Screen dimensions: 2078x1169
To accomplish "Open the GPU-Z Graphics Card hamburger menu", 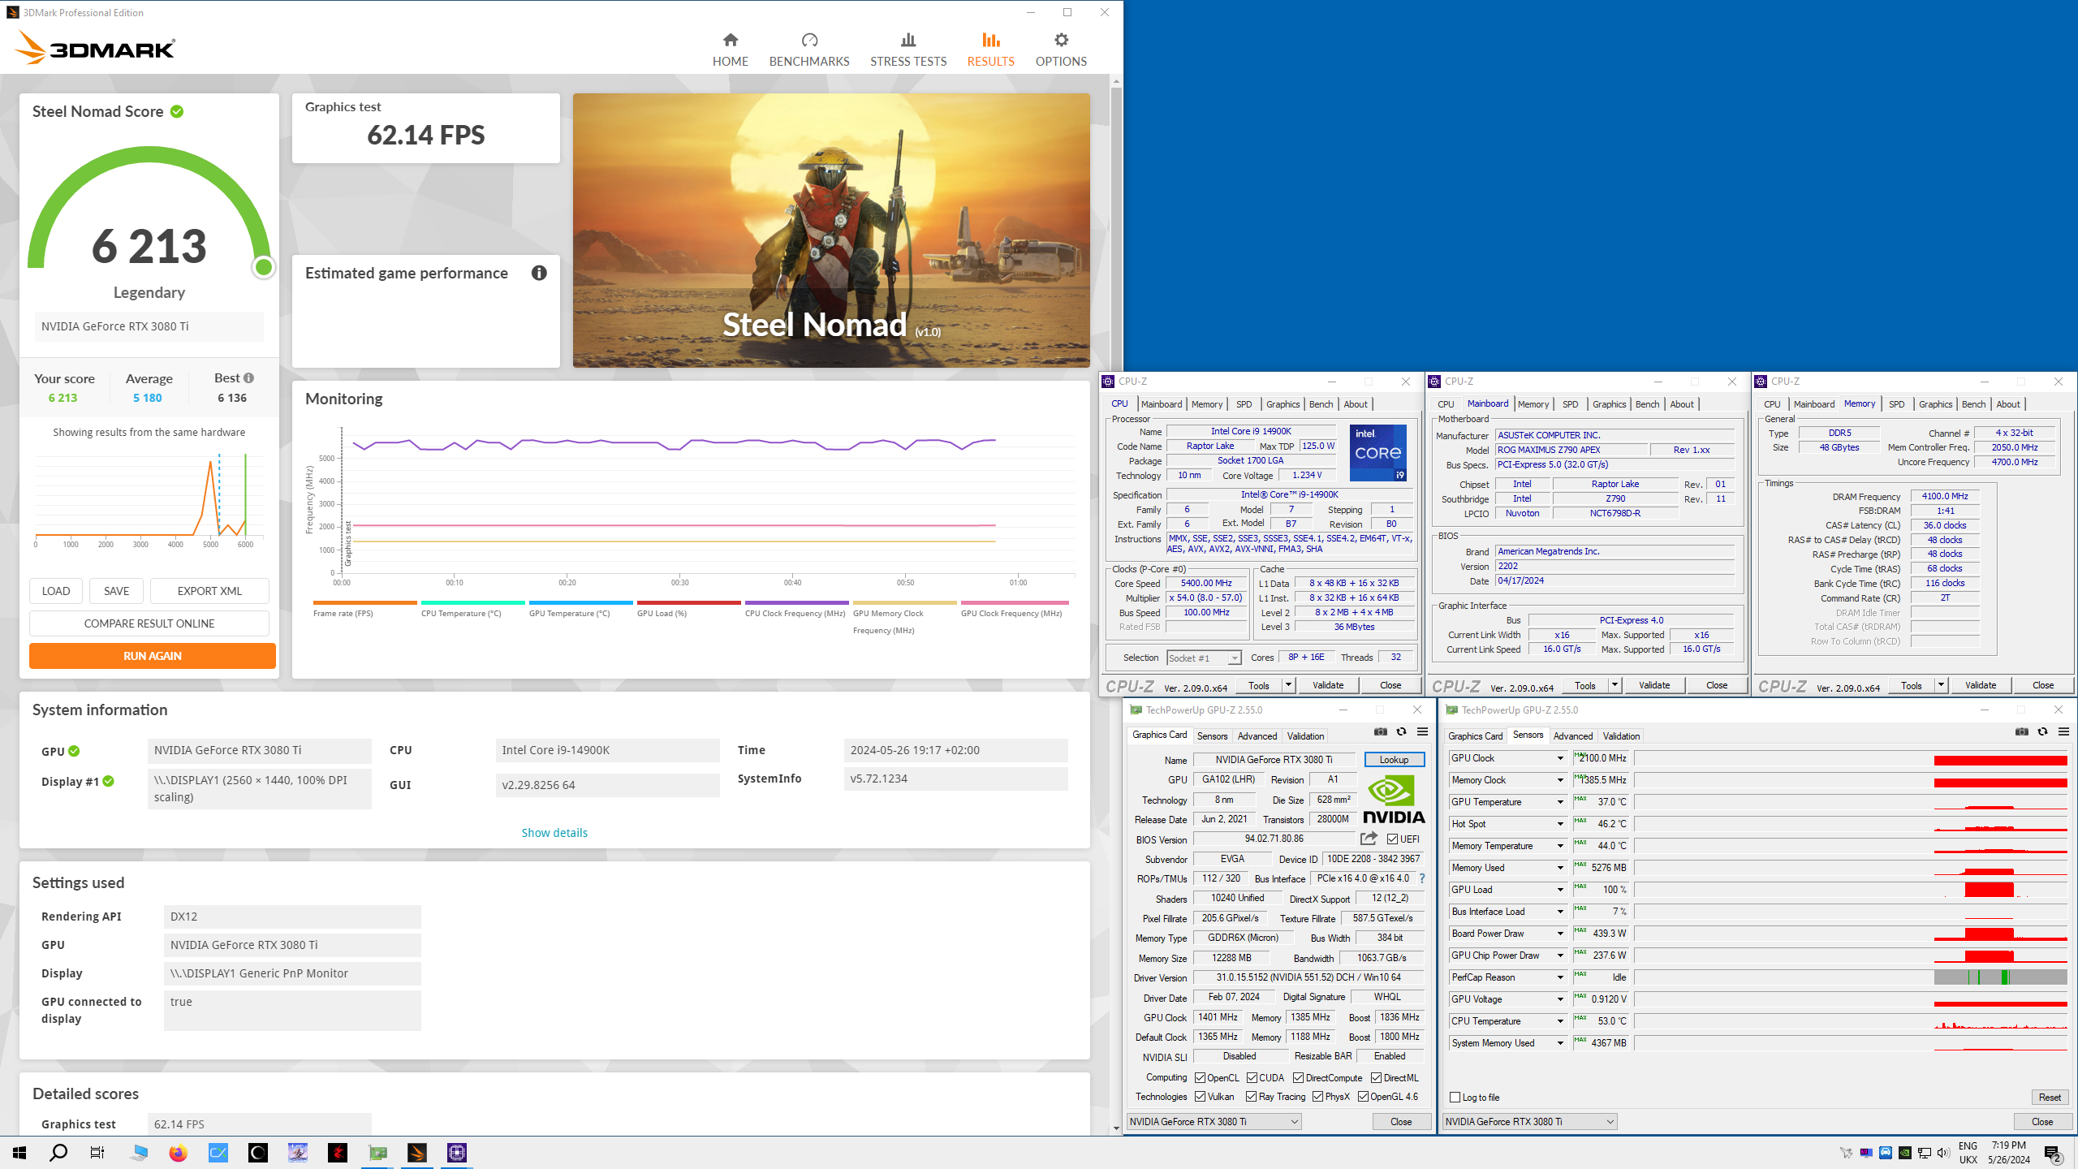I will (1422, 731).
